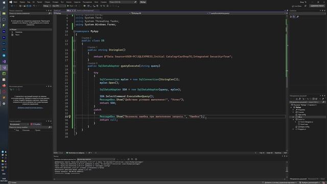Click the Windows Start button

click(x=4, y=3)
